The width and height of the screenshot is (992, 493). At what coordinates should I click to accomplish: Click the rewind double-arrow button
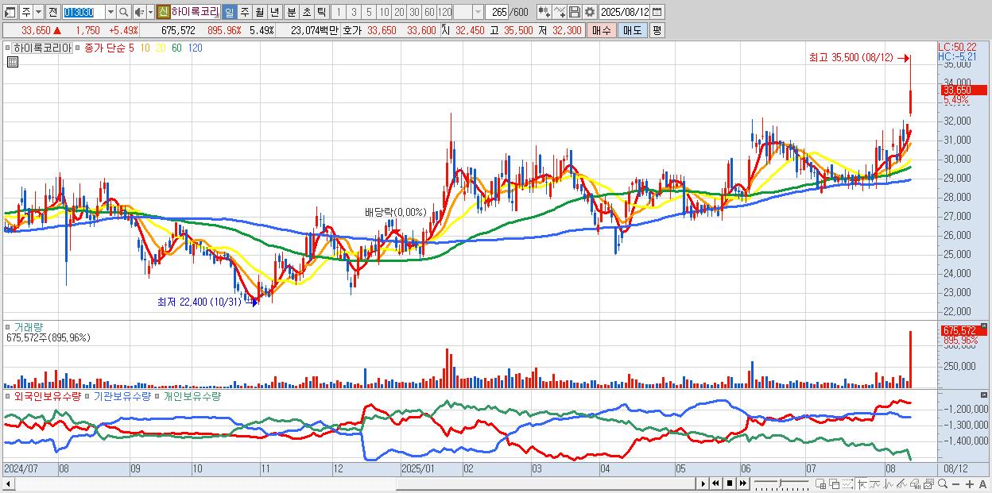(x=715, y=483)
